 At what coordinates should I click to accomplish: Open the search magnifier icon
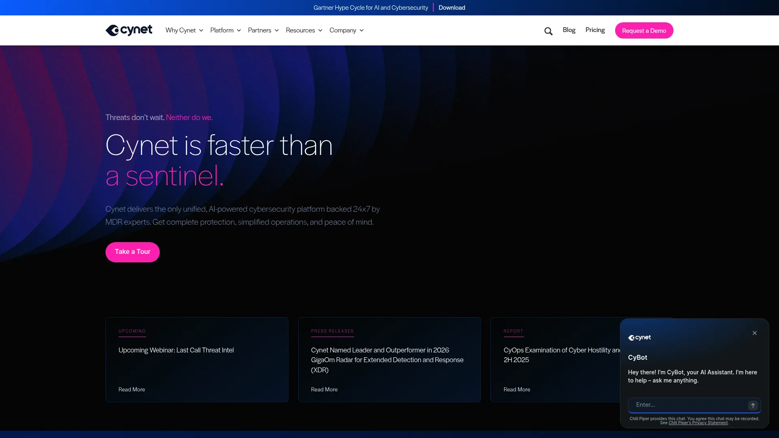click(548, 31)
